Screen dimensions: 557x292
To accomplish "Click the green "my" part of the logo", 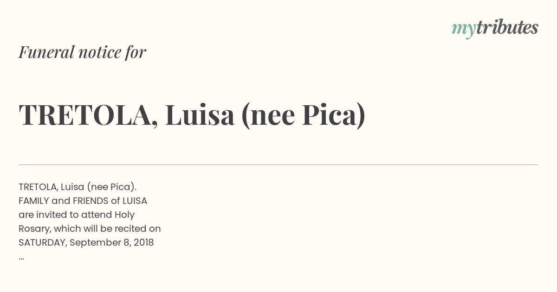I will point(463,30).
